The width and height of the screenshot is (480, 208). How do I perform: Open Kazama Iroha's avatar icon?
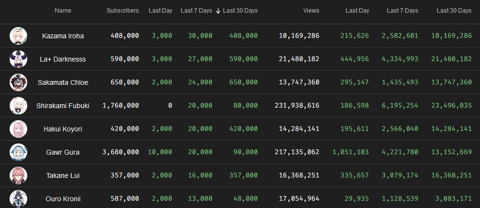pos(18,36)
